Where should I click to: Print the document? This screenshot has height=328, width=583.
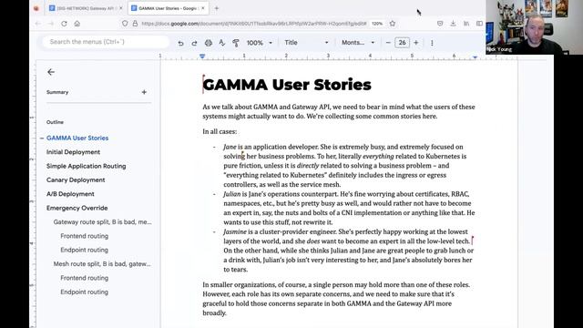(x=209, y=43)
